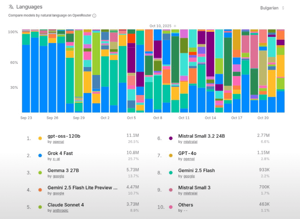Open Gemini 2.5 Flash Lite Preview model

click(x=82, y=187)
